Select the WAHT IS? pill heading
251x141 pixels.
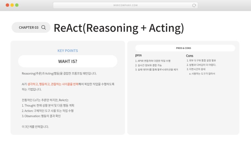tap(68, 61)
